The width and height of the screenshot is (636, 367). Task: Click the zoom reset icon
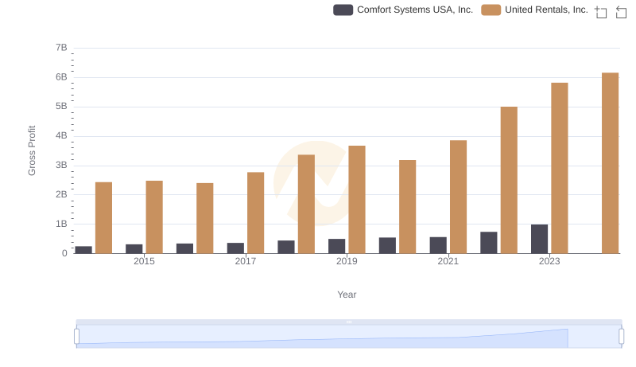(x=621, y=12)
